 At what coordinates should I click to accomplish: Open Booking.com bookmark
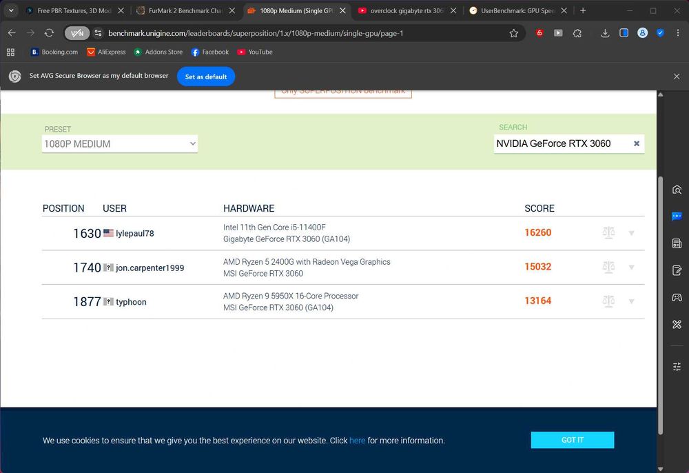click(x=54, y=52)
